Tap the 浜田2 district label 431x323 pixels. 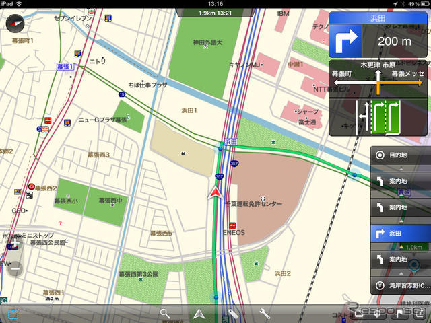[282, 273]
